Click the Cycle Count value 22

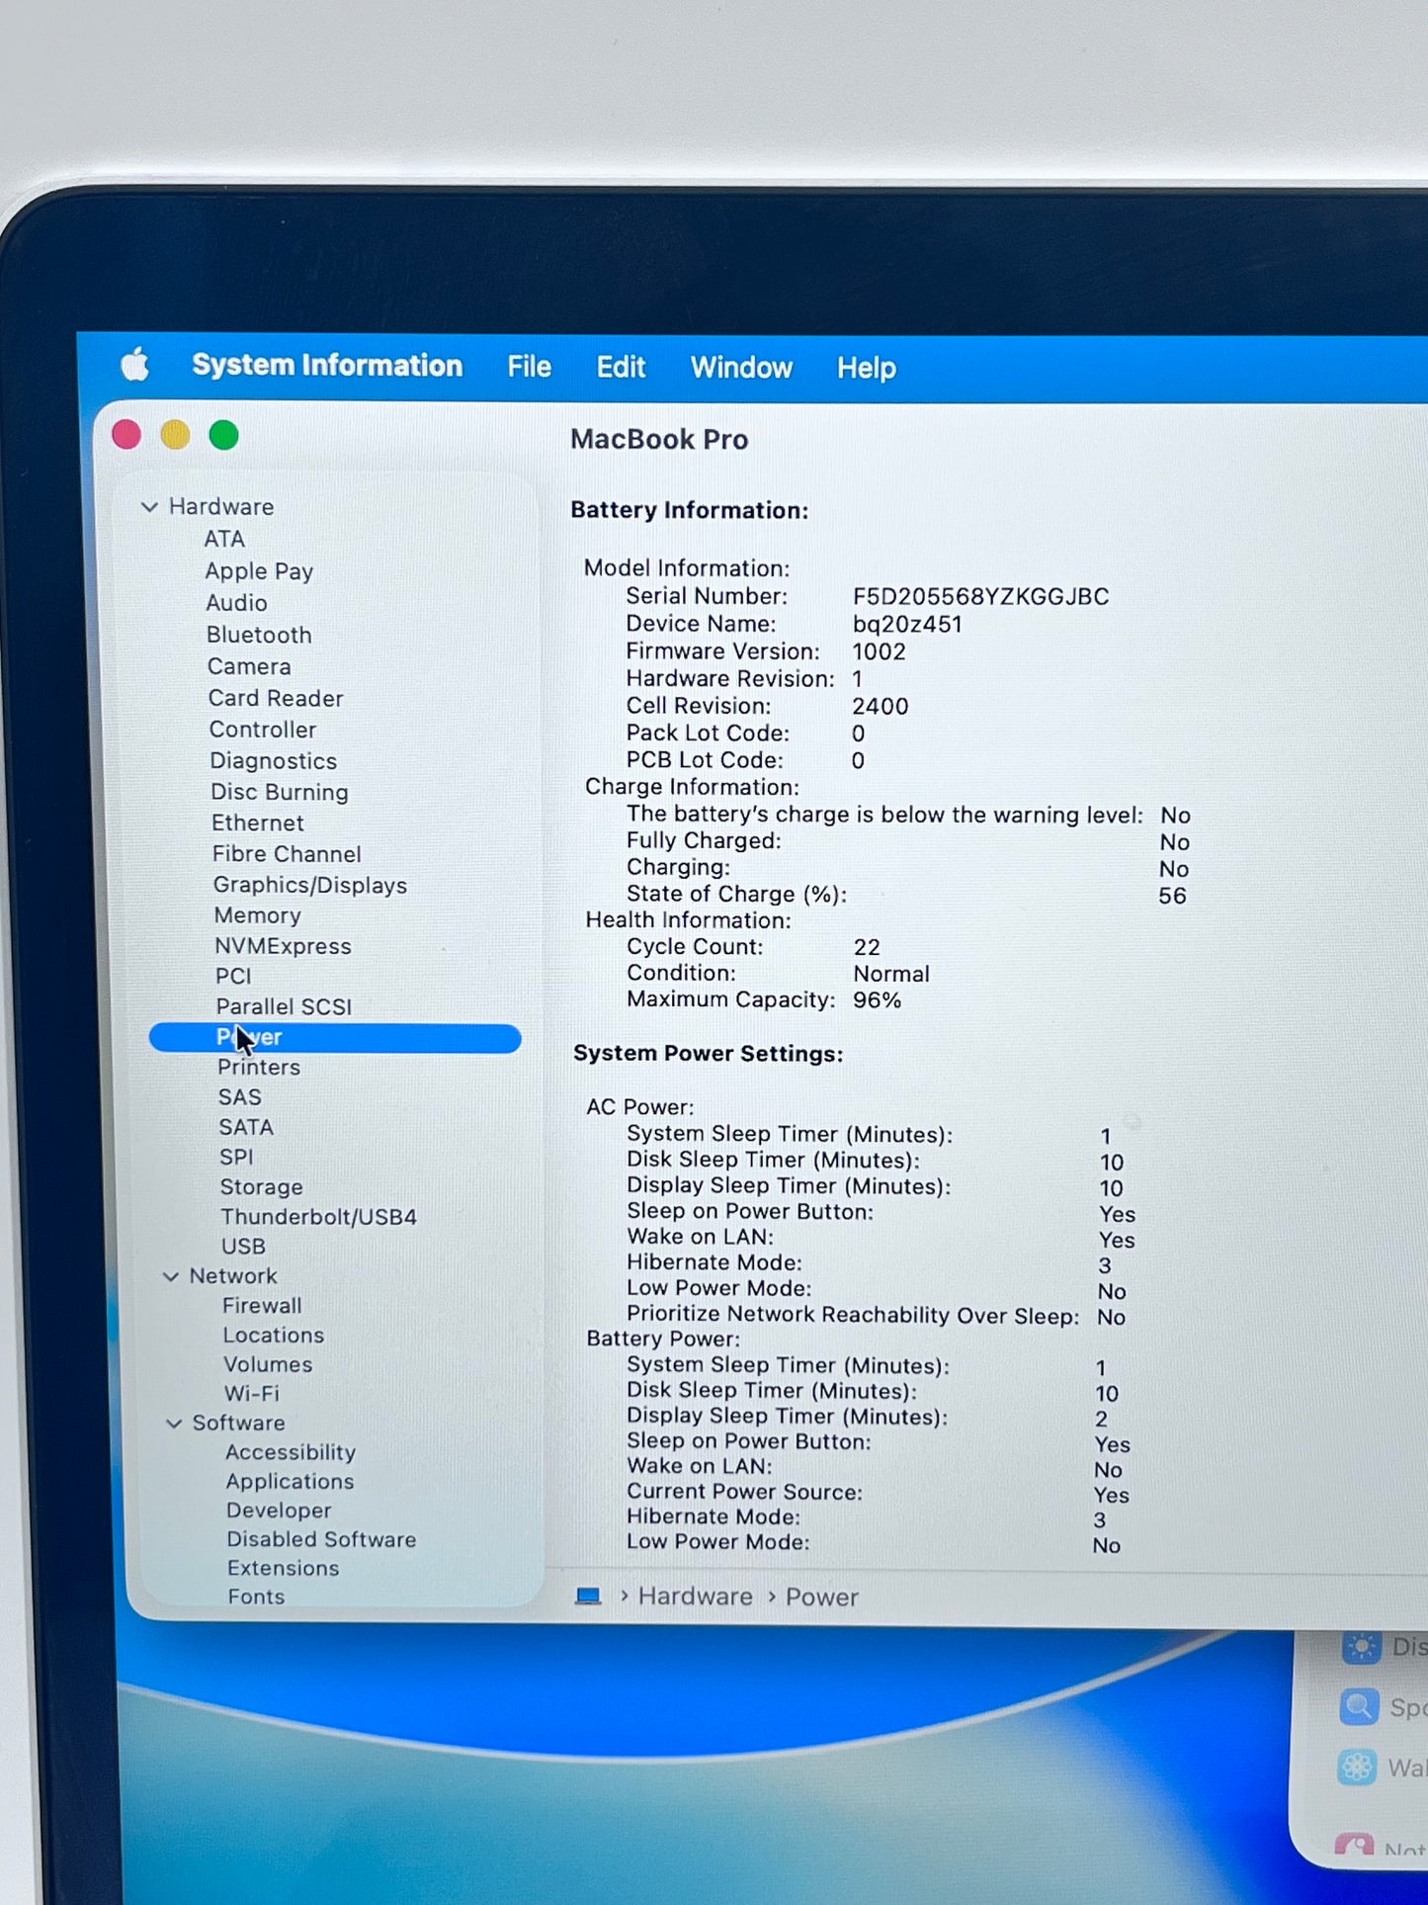[x=867, y=947]
